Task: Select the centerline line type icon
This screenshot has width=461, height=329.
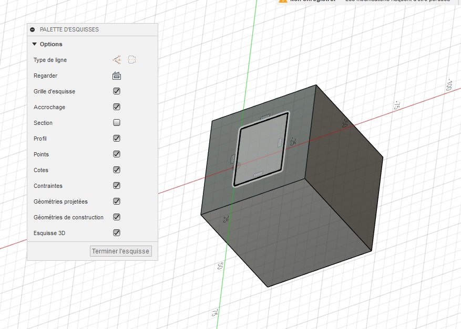Action: [132, 60]
